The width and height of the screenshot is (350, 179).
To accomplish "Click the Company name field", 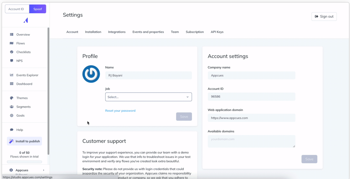I will [x=251, y=75].
